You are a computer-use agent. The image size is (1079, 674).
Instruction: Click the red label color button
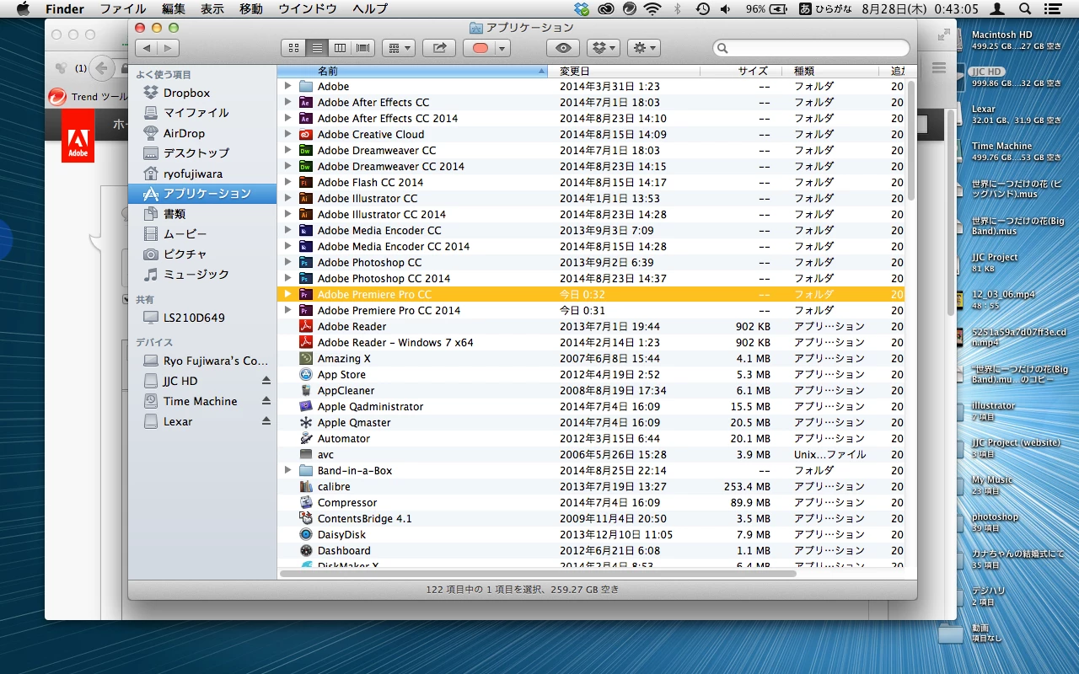click(480, 48)
